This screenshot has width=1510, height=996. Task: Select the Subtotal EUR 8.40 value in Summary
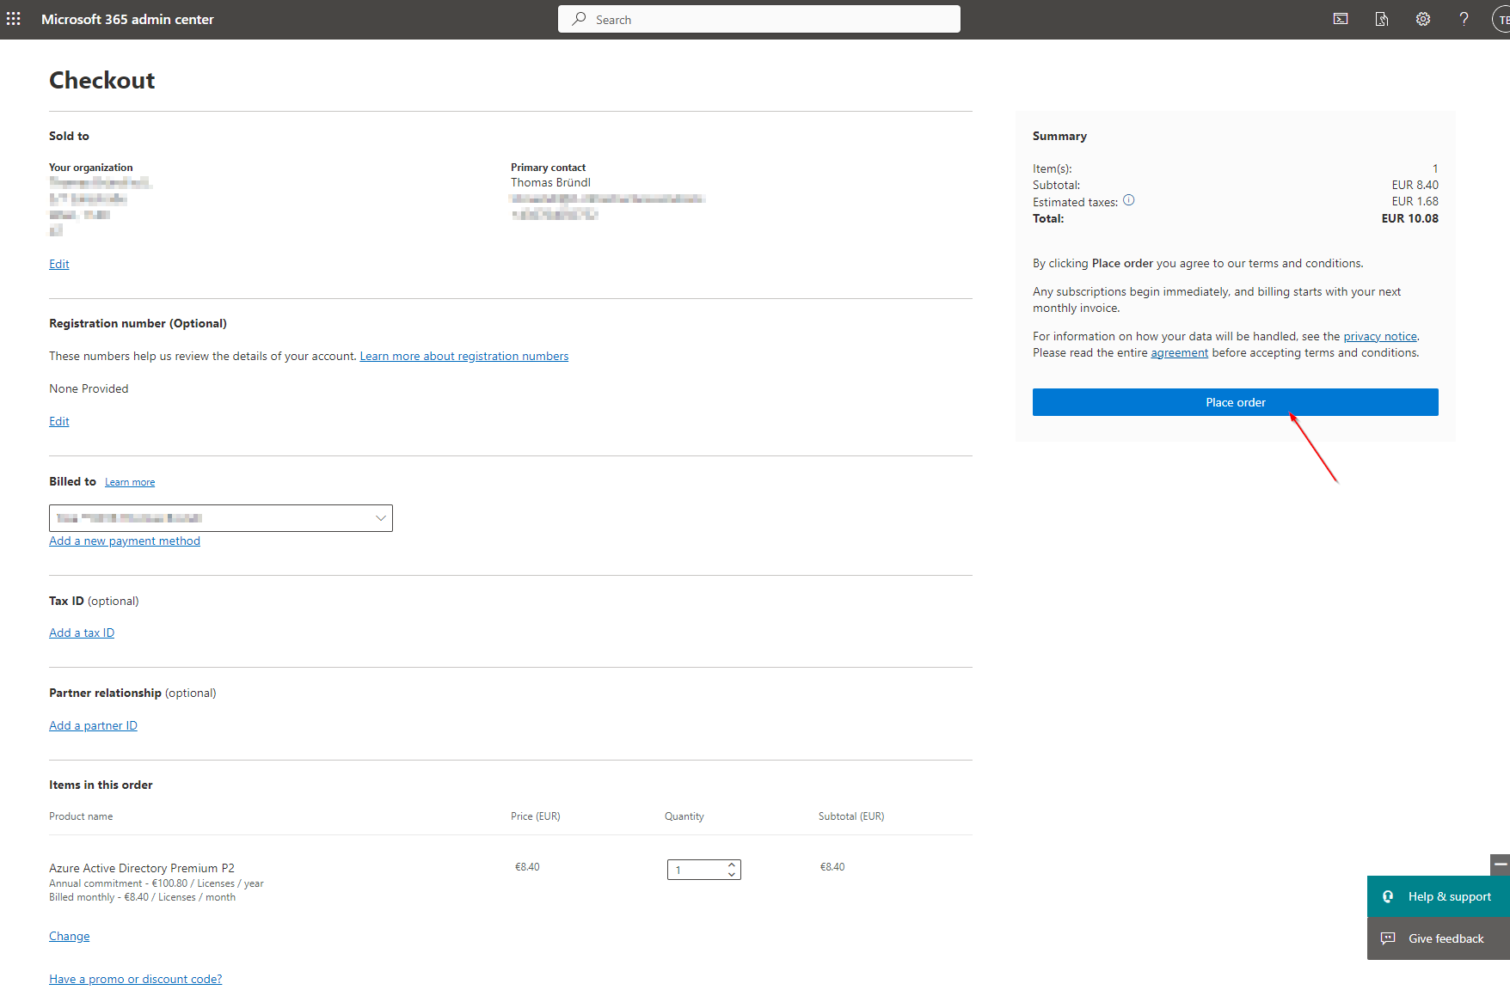click(1415, 185)
